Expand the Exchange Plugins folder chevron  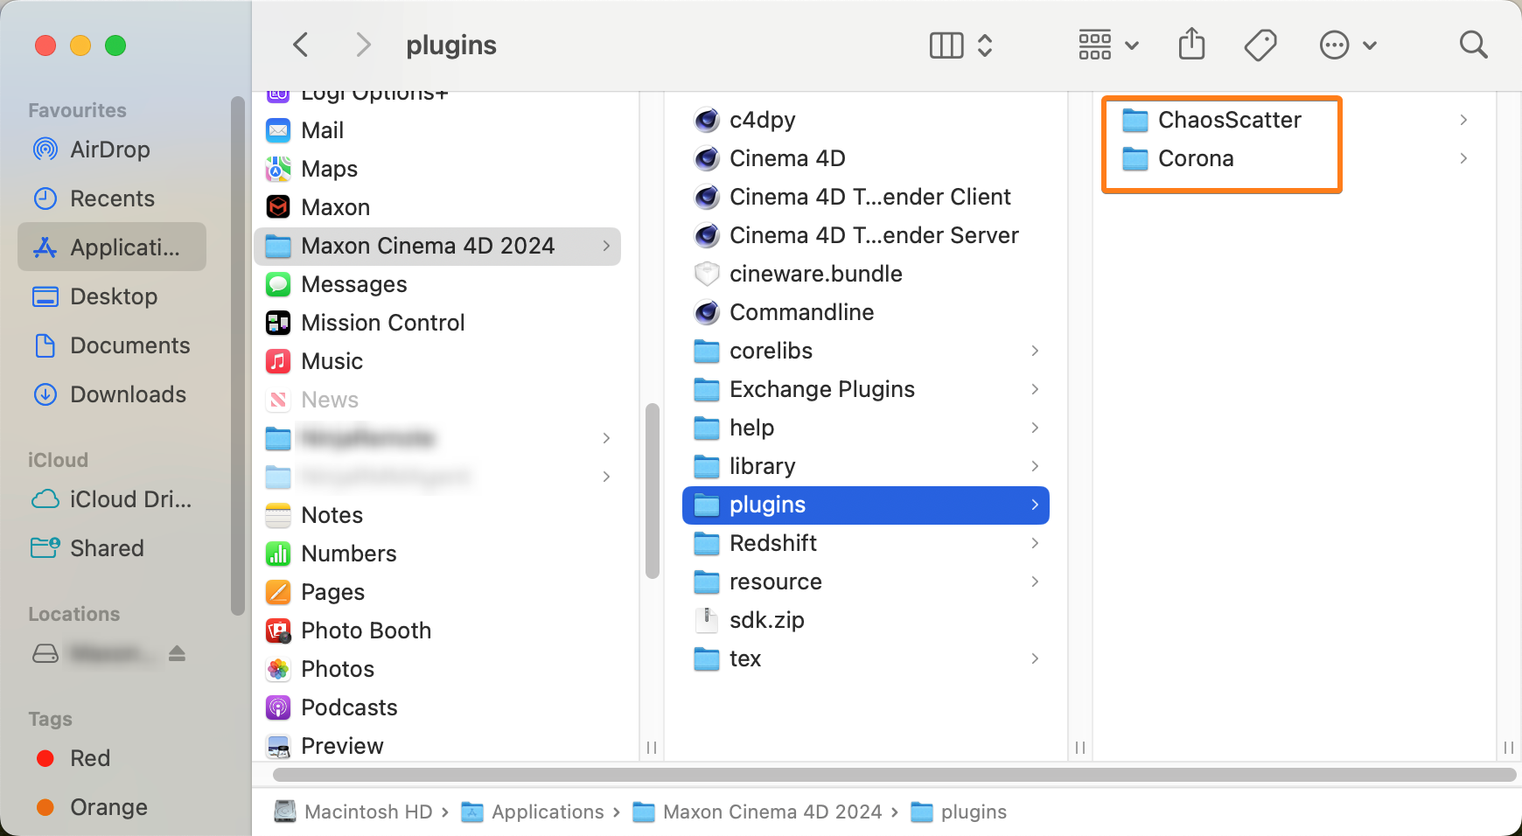pos(1035,389)
